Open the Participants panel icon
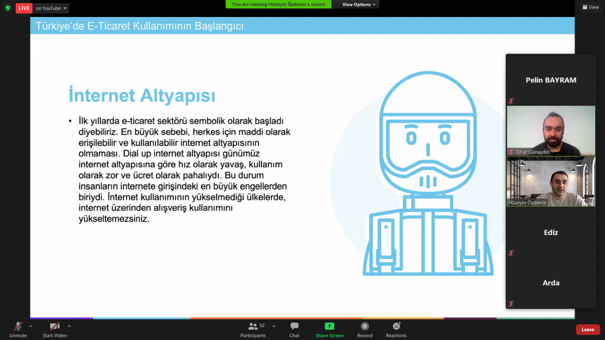 [253, 326]
